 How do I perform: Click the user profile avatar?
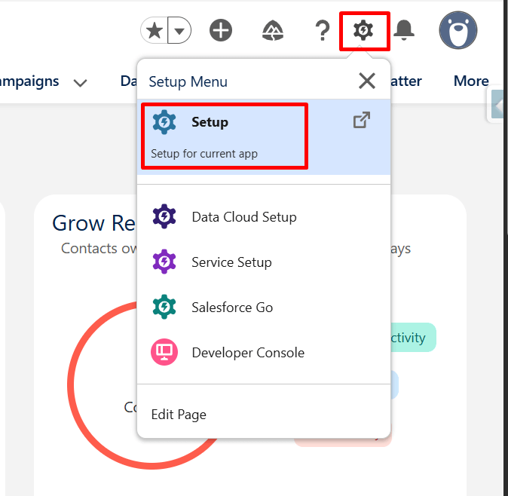pos(458,31)
